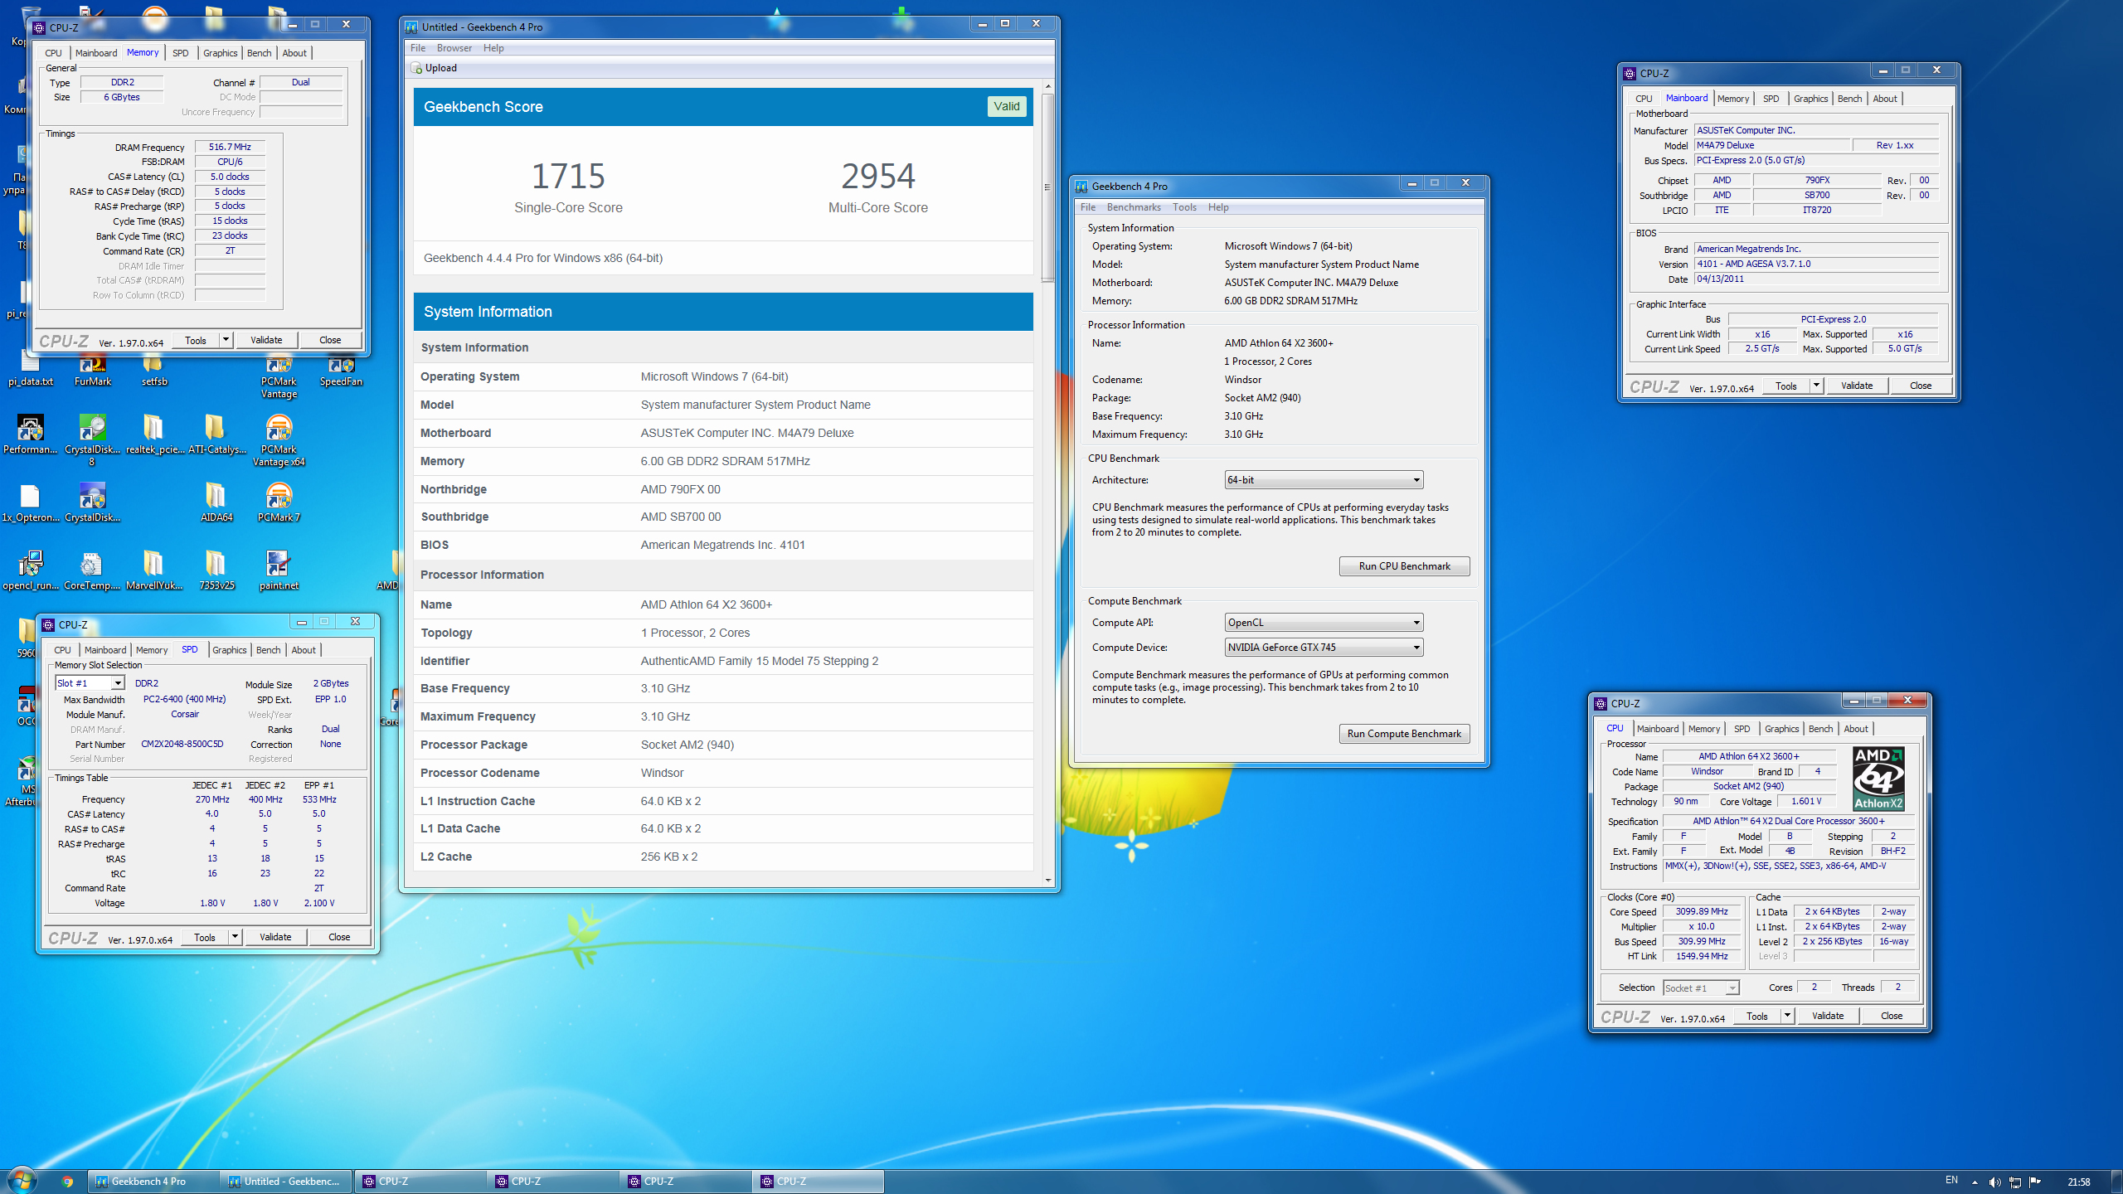Click Validate in Memory CPU-Z window
The height and width of the screenshot is (1194, 2123).
point(266,340)
